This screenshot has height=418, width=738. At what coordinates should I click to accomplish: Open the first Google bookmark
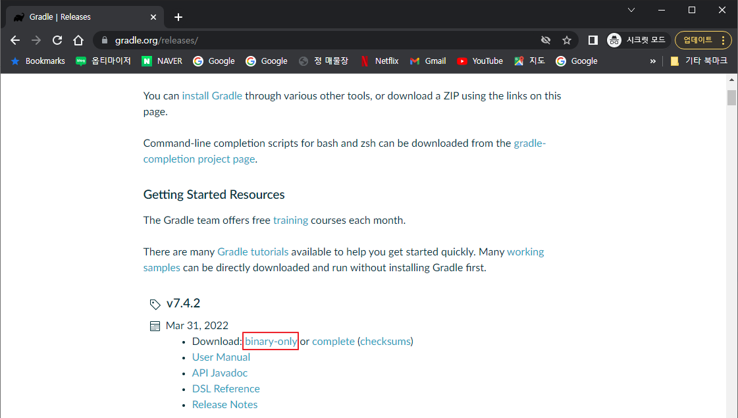[x=214, y=61]
